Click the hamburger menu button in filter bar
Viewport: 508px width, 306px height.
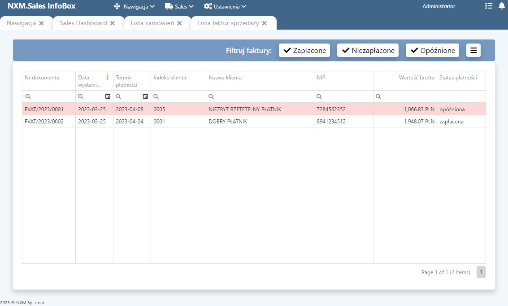tap(473, 50)
